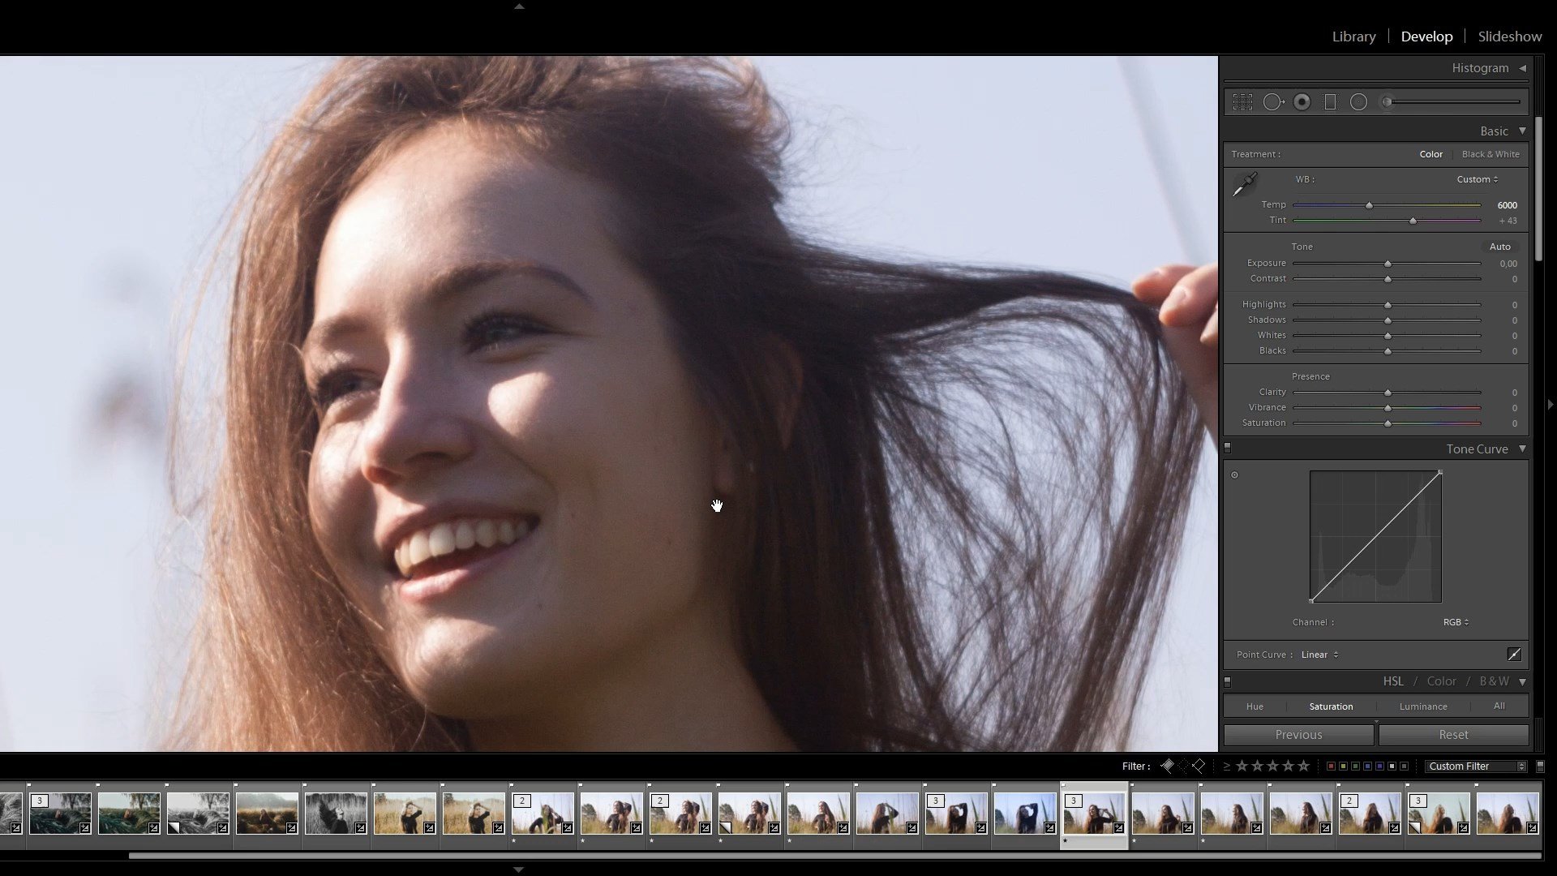Open the HSL Luminance tab

(1422, 706)
